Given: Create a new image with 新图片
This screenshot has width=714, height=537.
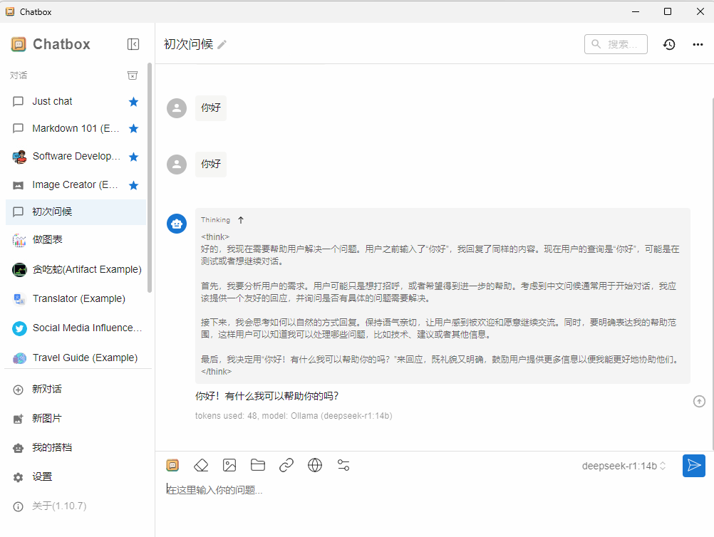Looking at the screenshot, I should pyautogui.click(x=76, y=418).
